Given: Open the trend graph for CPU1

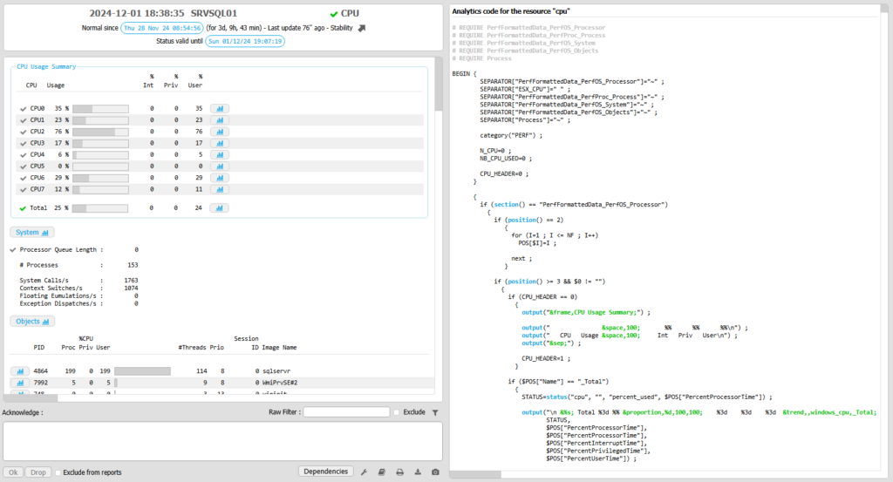Looking at the screenshot, I should coord(219,120).
